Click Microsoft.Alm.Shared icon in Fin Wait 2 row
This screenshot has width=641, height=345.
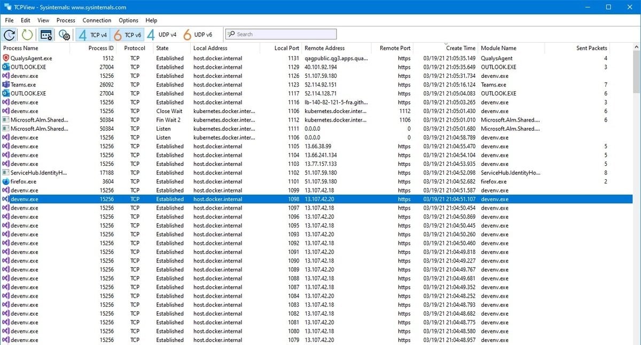[6, 120]
